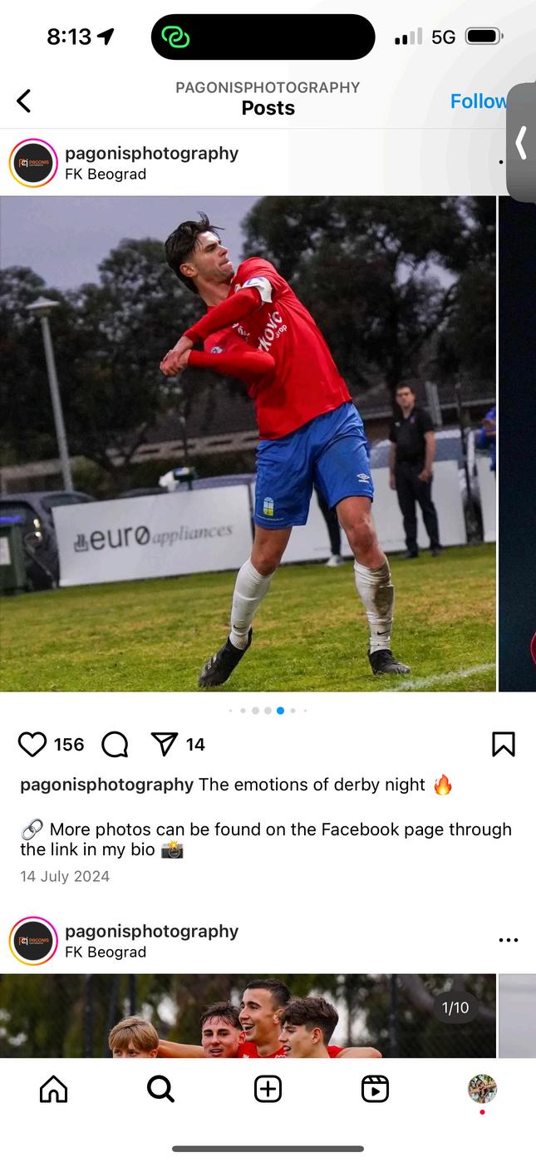Tap the green link icon in Dynamic Island
Viewport: 536px width, 1162px height.
coord(176,37)
